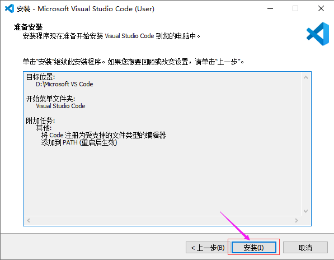Screen dimensions: 334x260
Task: Click the 目标位置: label
Action: tap(40, 77)
